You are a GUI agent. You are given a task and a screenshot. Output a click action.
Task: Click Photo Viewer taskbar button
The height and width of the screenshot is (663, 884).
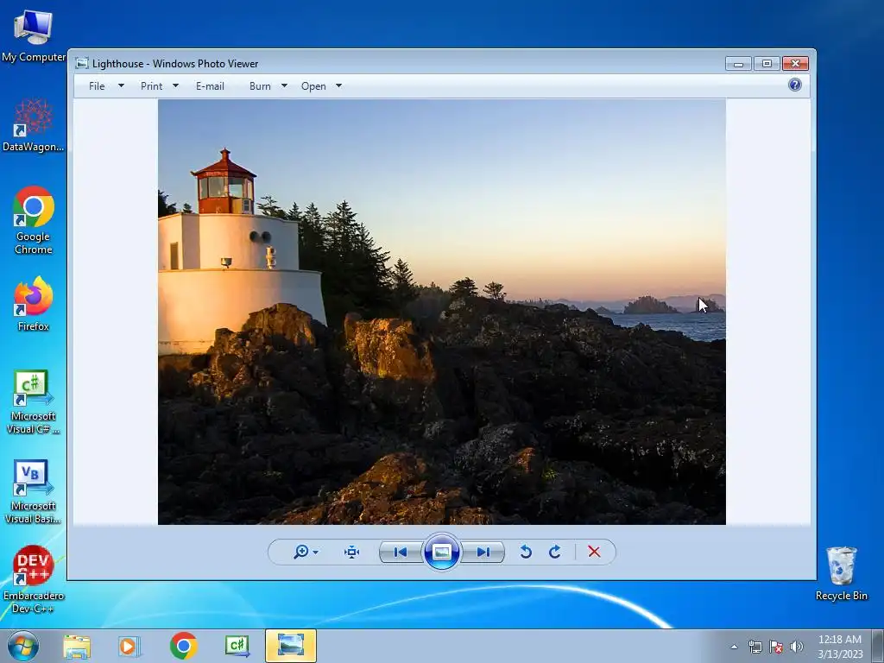click(291, 646)
